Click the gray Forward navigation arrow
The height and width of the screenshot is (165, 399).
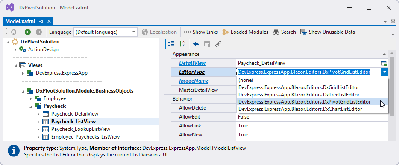coord(39,32)
